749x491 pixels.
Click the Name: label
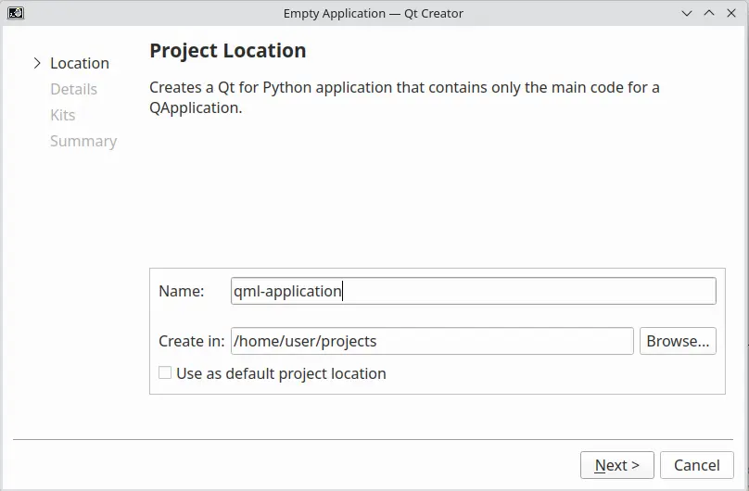182,291
